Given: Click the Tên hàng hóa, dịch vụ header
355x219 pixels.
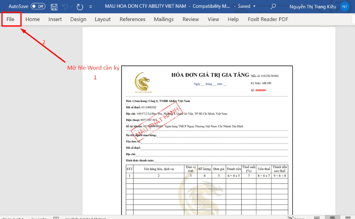Looking at the screenshot, I should point(159,169).
